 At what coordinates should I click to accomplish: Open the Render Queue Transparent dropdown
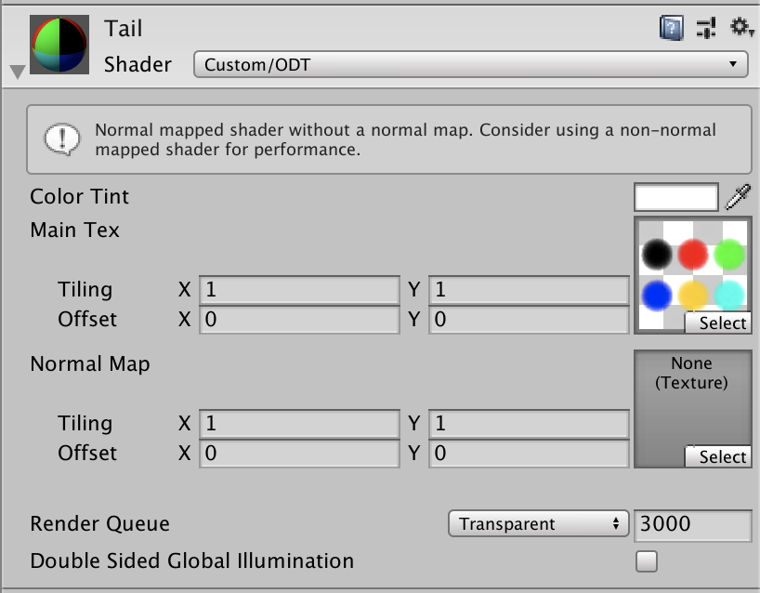pyautogui.click(x=537, y=523)
